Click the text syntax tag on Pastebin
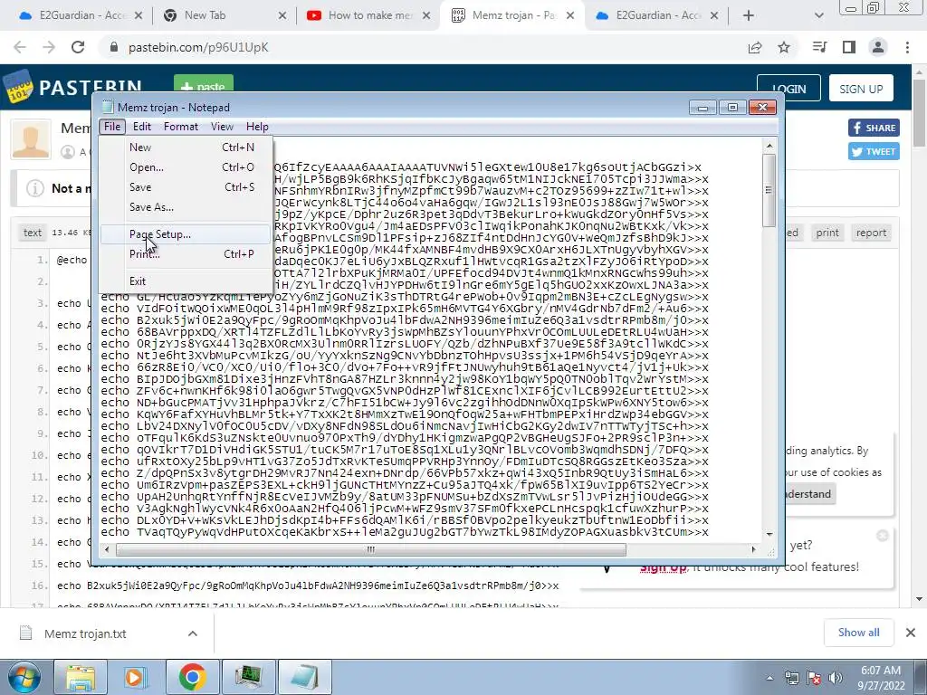Image resolution: width=927 pixels, height=695 pixels. [33, 233]
